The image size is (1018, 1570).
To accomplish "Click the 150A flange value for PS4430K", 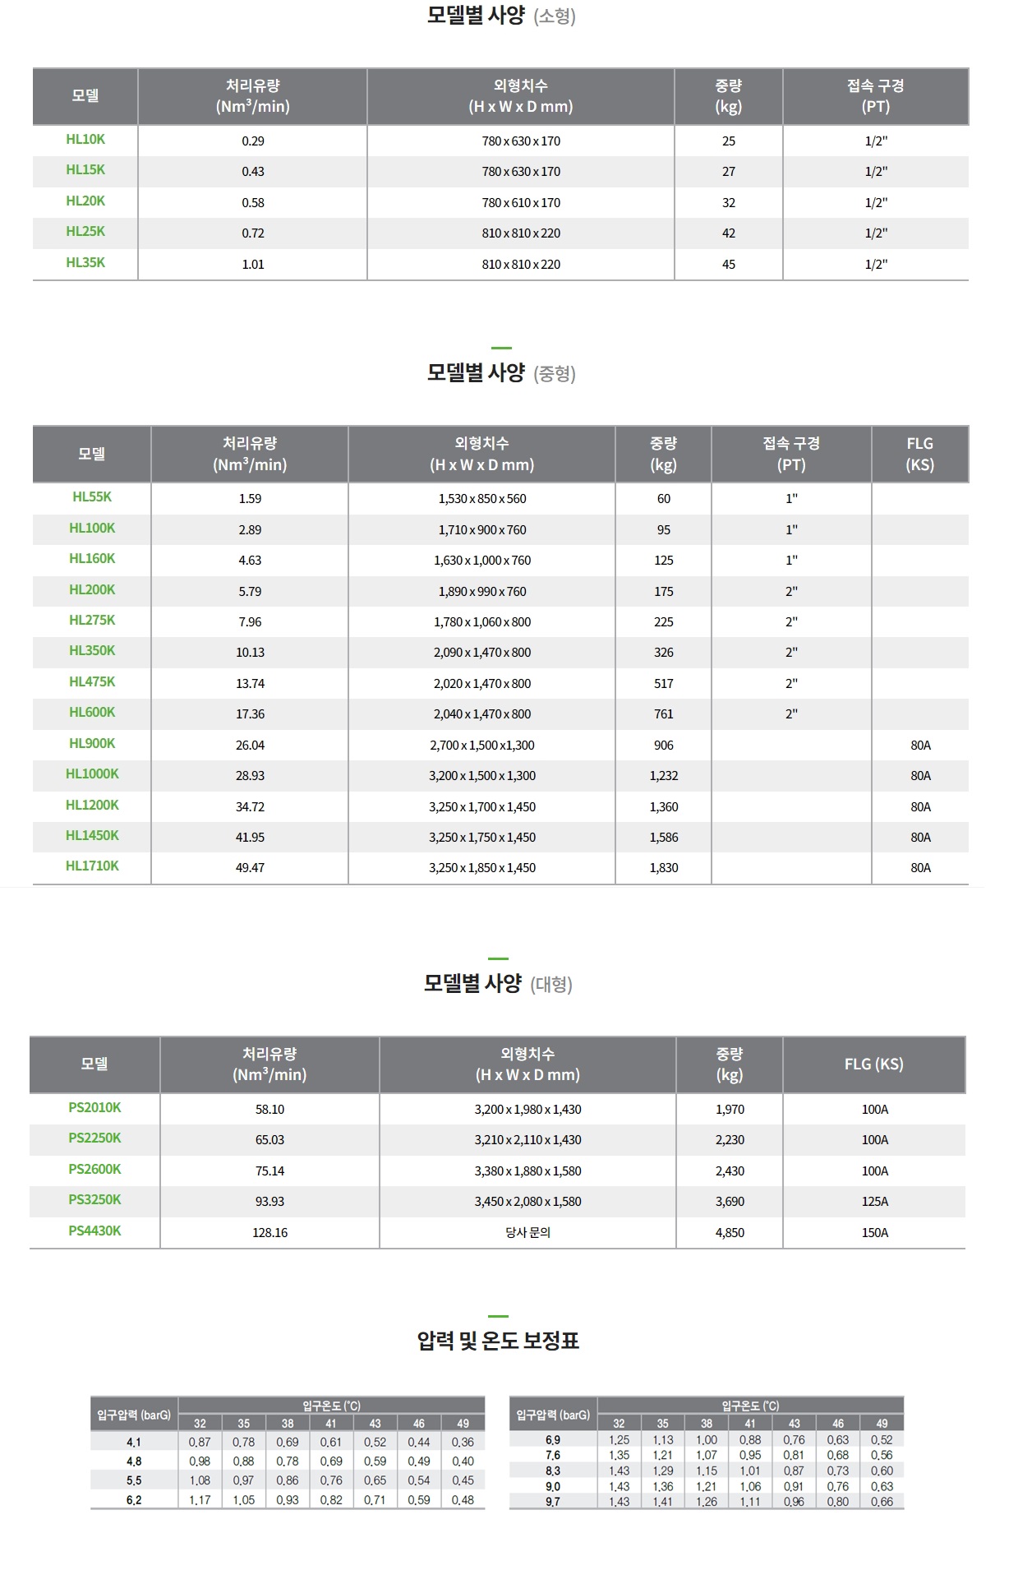I will tap(874, 1232).
